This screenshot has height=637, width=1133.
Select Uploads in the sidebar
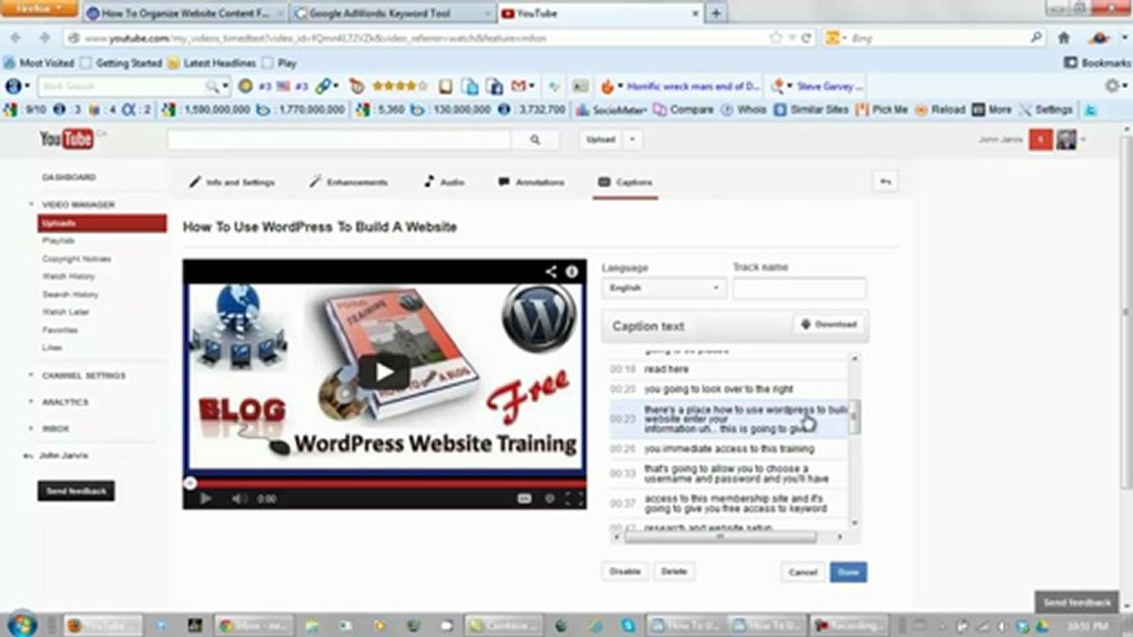pyautogui.click(x=102, y=223)
